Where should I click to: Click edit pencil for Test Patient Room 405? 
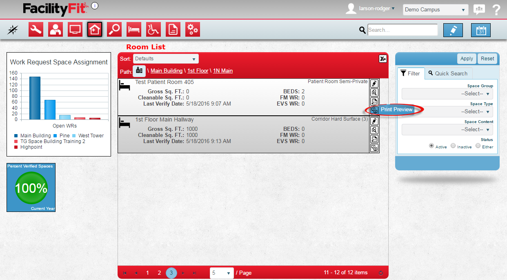pos(374,84)
